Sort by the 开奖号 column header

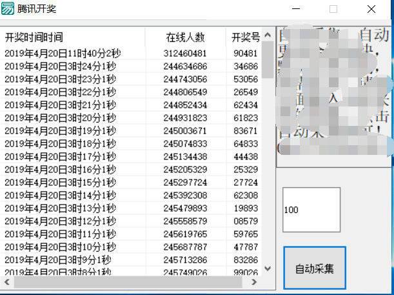tap(245, 37)
